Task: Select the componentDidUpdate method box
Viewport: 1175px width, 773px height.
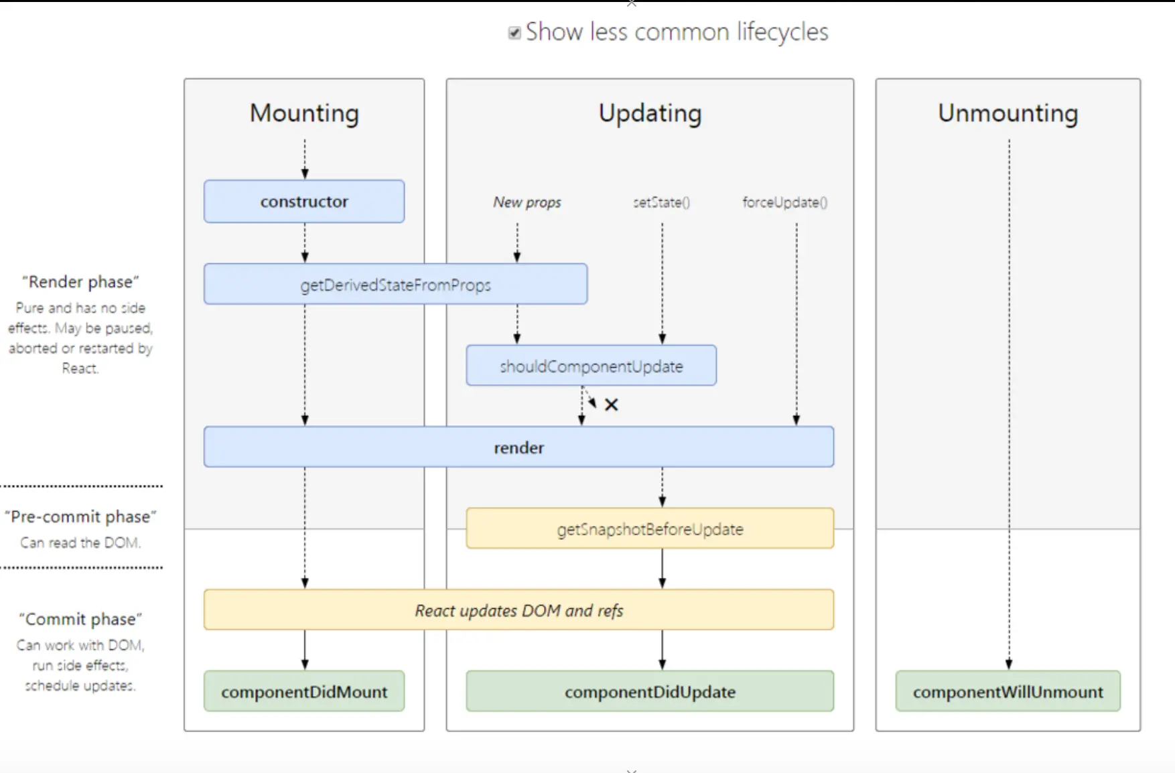Action: click(650, 691)
